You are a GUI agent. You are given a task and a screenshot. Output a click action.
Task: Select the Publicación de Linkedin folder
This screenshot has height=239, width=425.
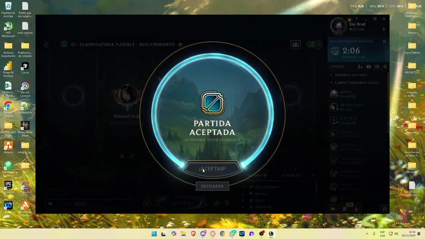tap(25, 49)
